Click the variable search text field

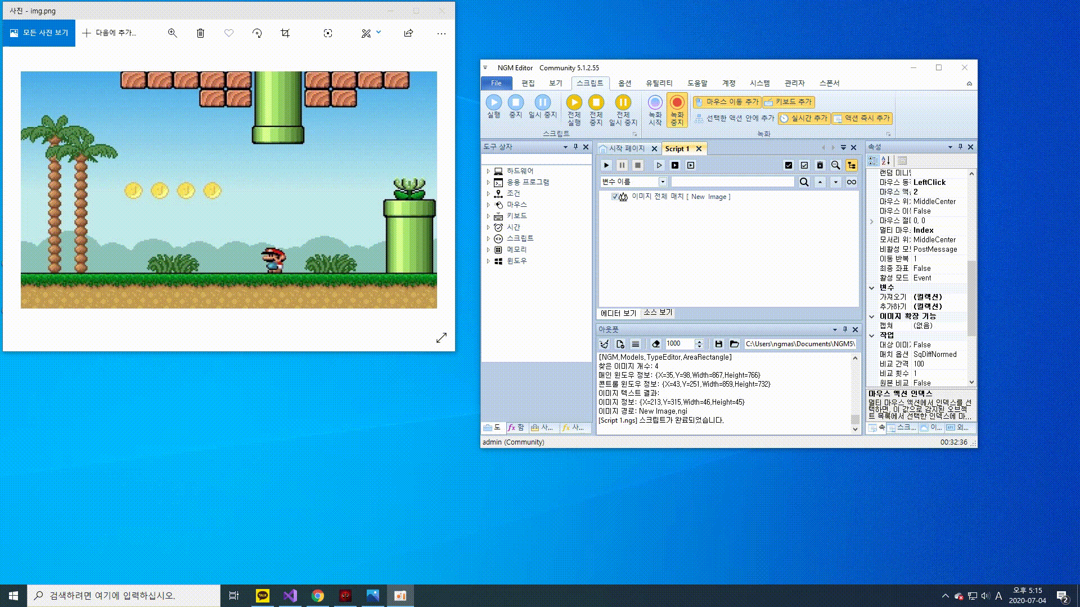(732, 182)
